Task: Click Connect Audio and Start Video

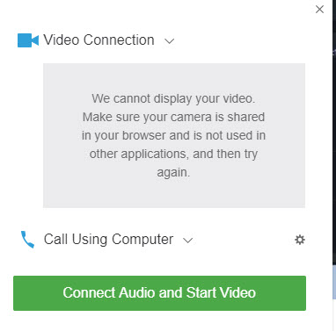Action: 159,293
